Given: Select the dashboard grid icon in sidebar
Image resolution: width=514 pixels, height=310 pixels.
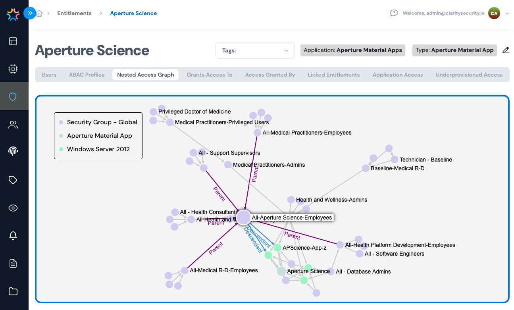Looking at the screenshot, I should 13,41.
